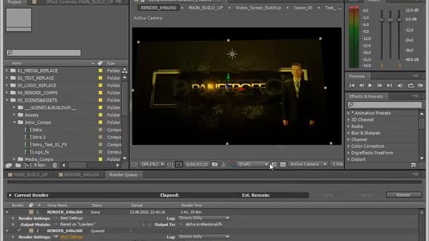Expand the Animation Presets category
The image size is (429, 241).
click(x=349, y=113)
